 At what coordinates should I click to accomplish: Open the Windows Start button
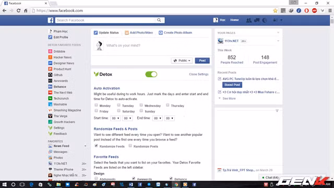(x=4, y=184)
